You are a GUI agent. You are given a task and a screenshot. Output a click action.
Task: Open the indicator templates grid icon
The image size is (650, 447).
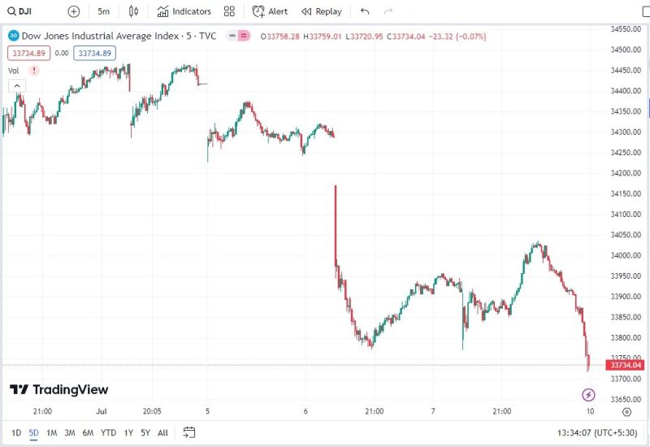[229, 11]
